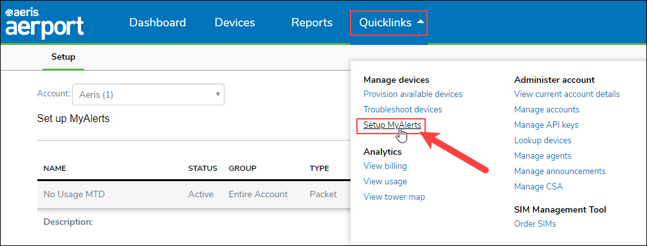Select the No Usage MTD alert row
The width and height of the screenshot is (647, 246).
[x=194, y=194]
